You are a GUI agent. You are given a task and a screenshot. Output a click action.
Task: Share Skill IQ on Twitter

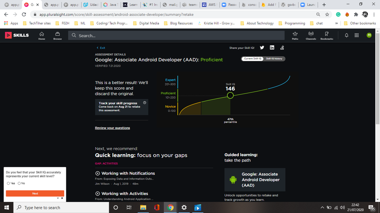pos(262,48)
